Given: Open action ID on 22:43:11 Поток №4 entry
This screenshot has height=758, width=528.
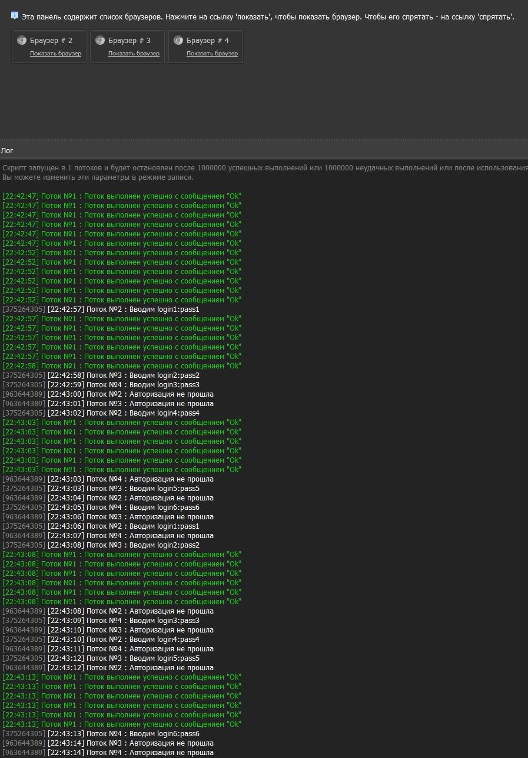Looking at the screenshot, I should point(24,649).
